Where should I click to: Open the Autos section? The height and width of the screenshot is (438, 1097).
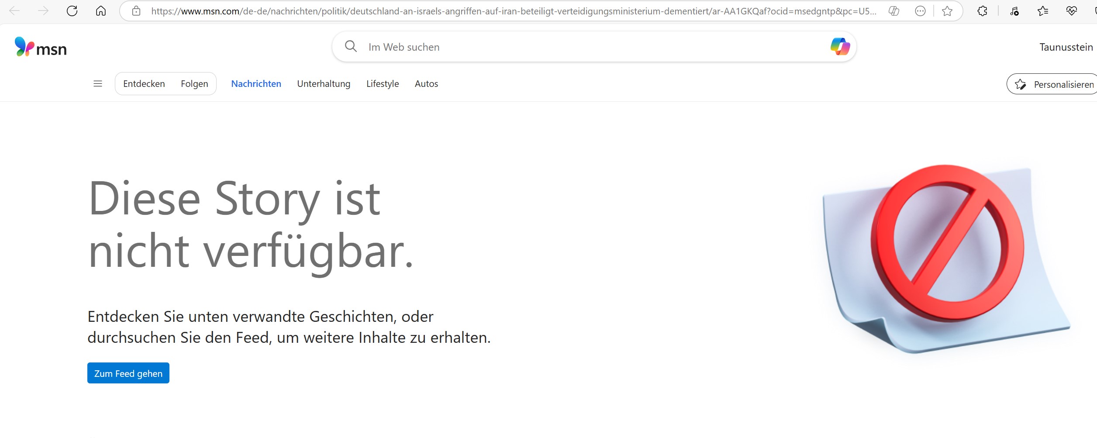tap(426, 83)
